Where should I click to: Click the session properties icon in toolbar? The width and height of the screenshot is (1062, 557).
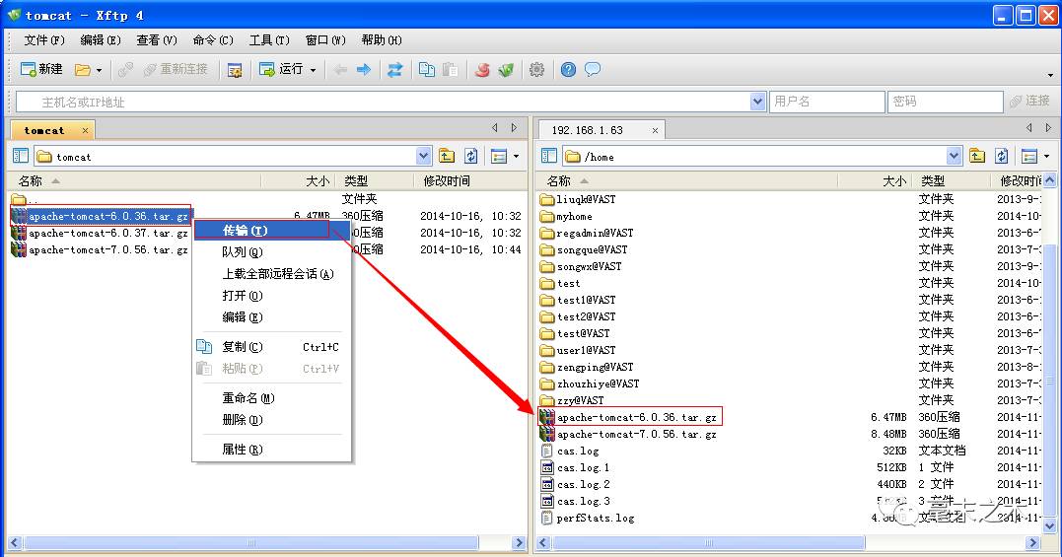235,70
